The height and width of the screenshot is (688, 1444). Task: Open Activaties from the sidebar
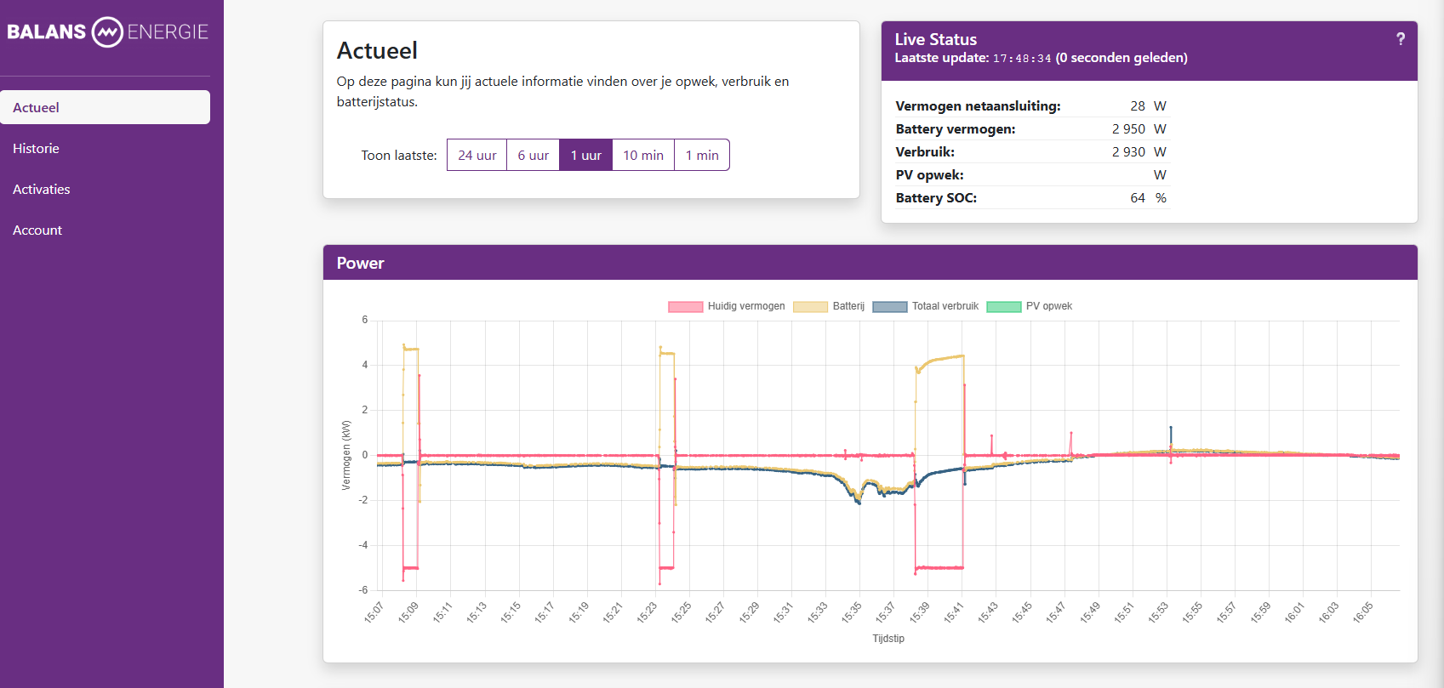42,189
